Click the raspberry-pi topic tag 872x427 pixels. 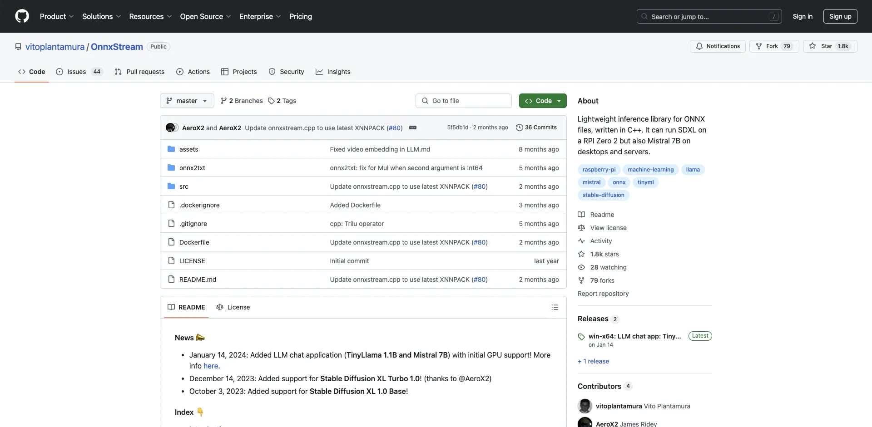(599, 170)
